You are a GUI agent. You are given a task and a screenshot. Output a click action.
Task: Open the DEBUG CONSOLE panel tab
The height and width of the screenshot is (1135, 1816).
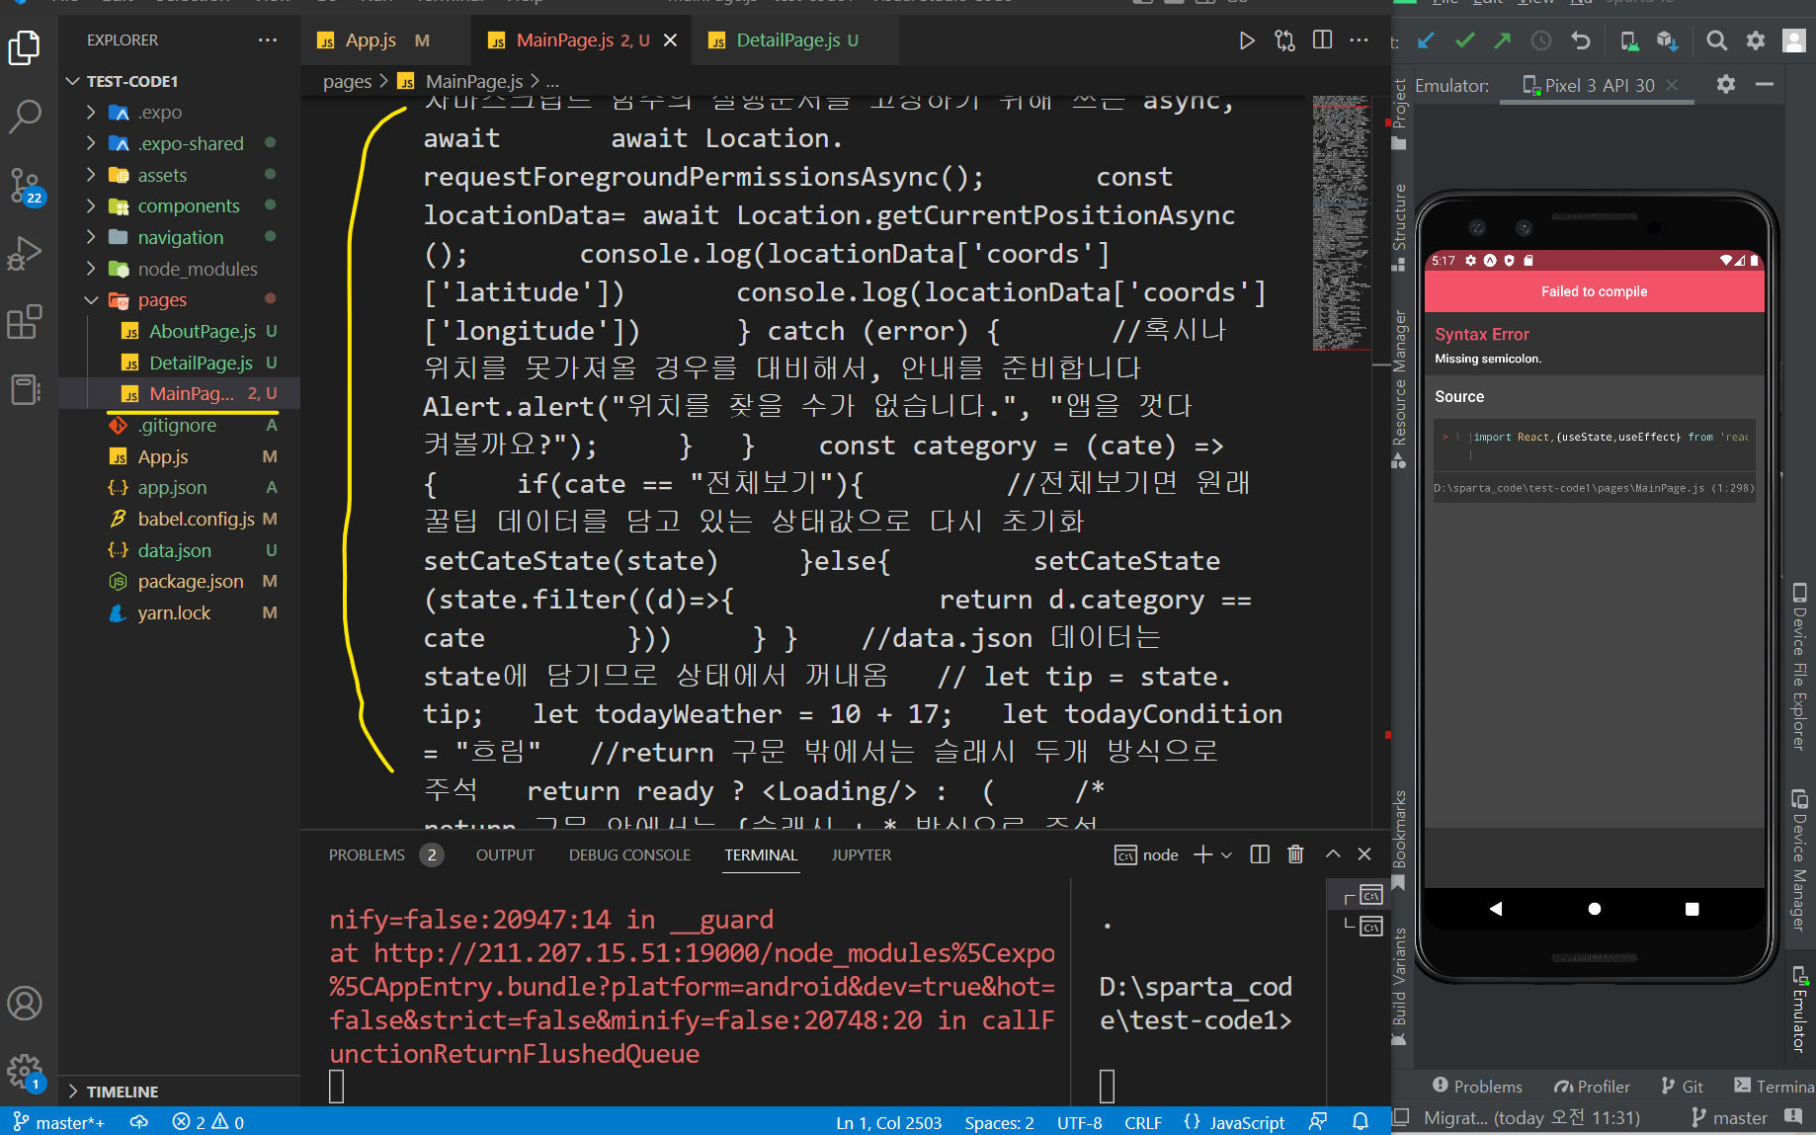(629, 854)
